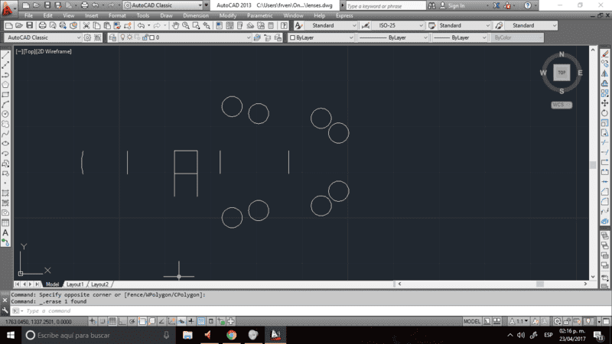The image size is (612, 344).
Task: Activate the Pan hand tool
Action: pyautogui.click(x=175, y=26)
